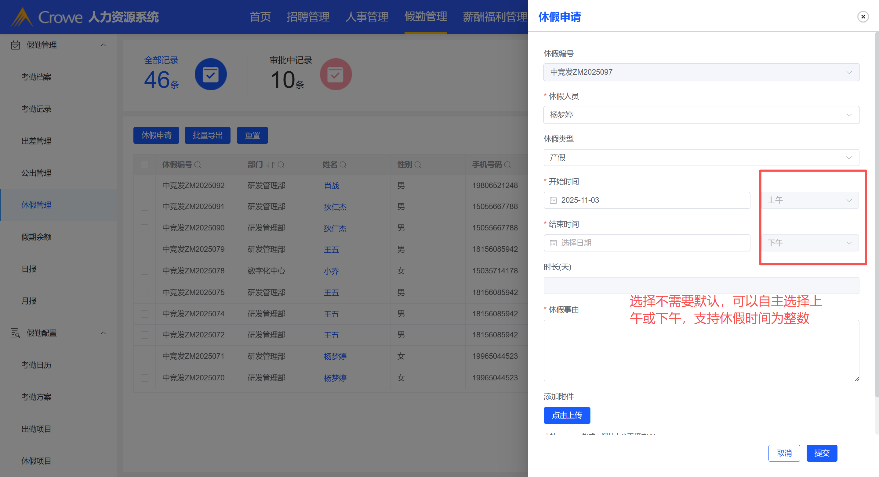This screenshot has width=879, height=477.
Task: Click red calendar icon for 审批中记录
Action: coord(336,74)
